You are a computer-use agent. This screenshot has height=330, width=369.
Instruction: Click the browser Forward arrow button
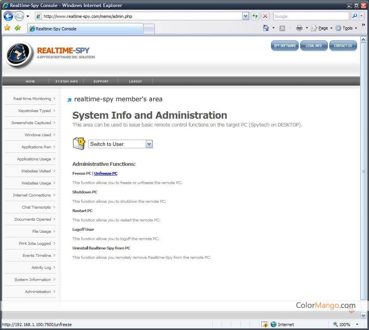click(19, 16)
